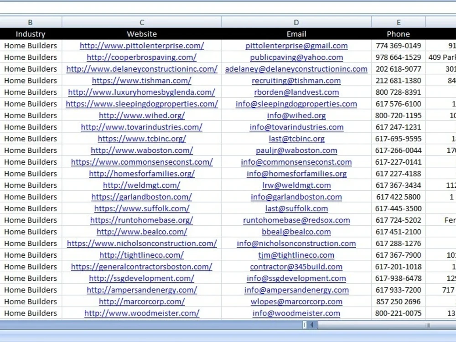
Task: Open the generalcontractorsboston.com website link
Action: point(142,267)
